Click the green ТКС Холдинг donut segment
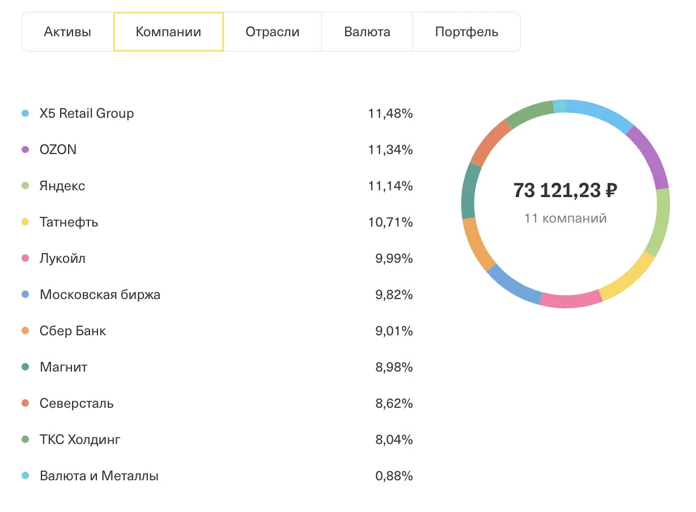This screenshot has height=512, width=696. coord(529,114)
